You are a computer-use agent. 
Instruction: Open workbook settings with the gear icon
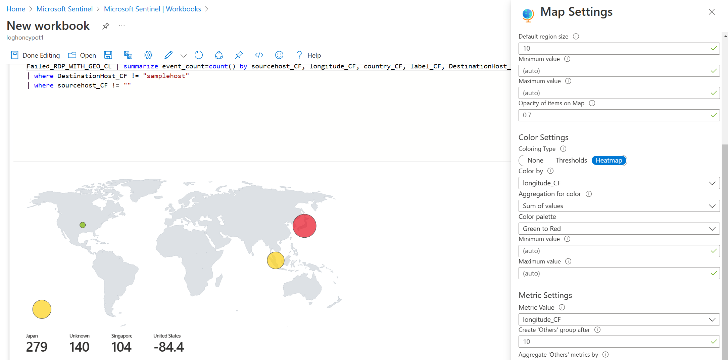pos(148,55)
